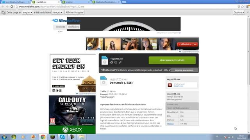Click the shield icon in address bar
The width and height of the screenshot is (250, 140).
(x=239, y=7)
